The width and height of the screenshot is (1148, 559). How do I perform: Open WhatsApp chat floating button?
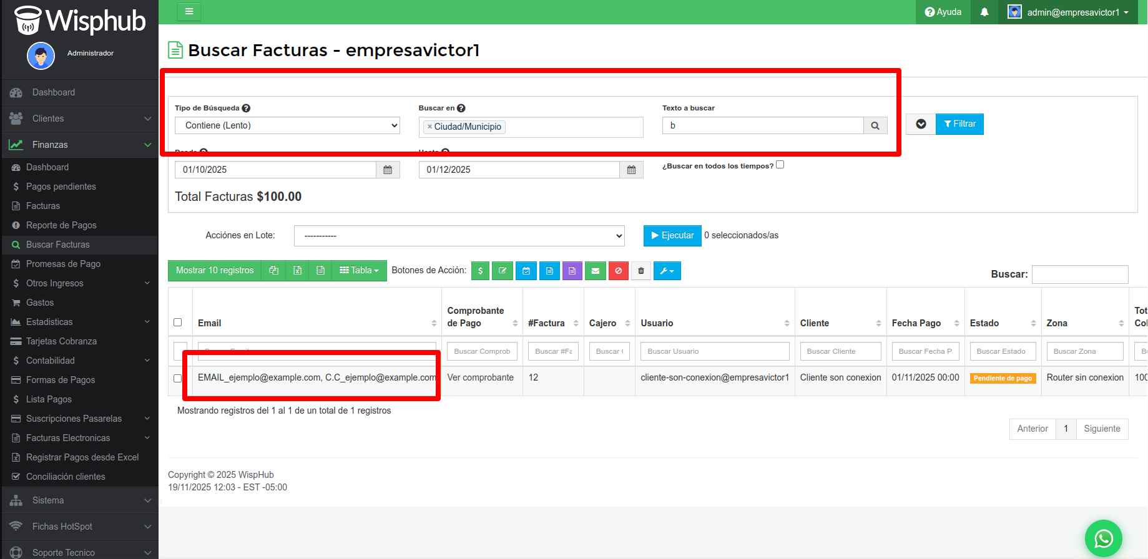(x=1103, y=538)
